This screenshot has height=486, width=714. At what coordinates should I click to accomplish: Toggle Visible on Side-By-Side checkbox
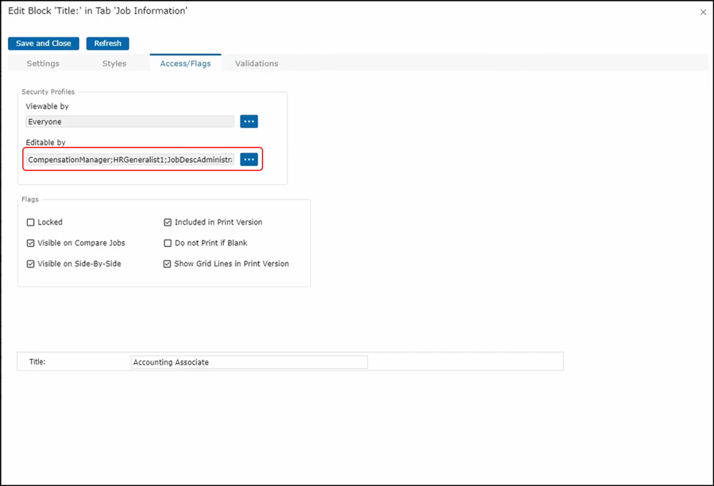pyautogui.click(x=31, y=264)
